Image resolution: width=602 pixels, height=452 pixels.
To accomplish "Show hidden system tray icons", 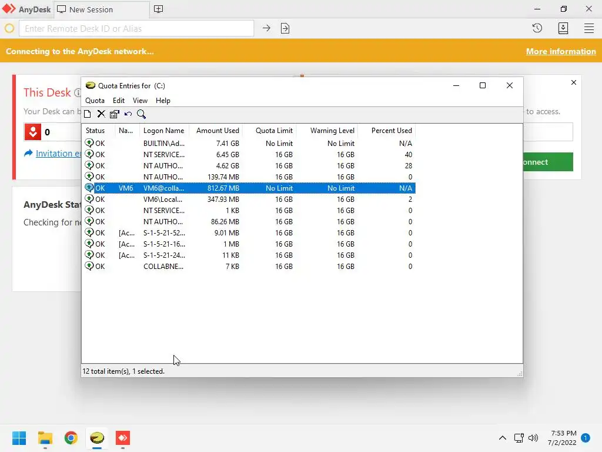I will click(503, 438).
